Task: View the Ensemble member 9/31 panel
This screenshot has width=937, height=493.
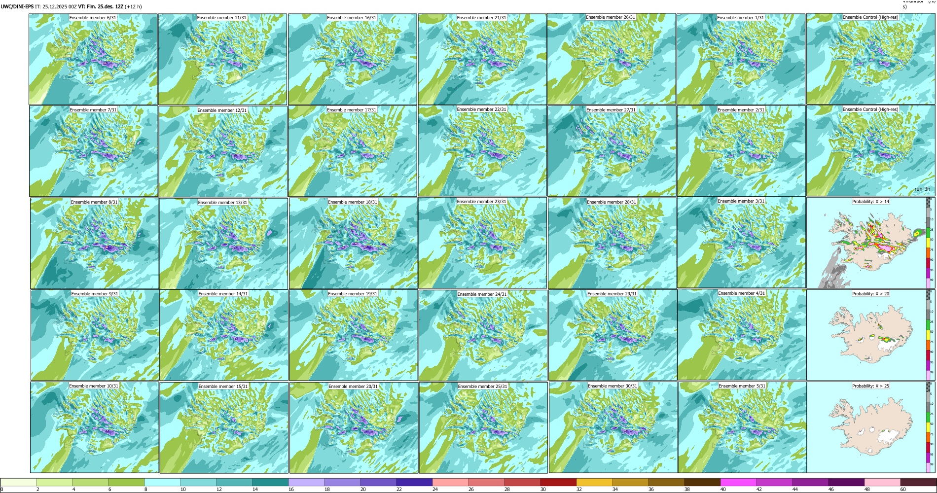Action: coord(95,335)
